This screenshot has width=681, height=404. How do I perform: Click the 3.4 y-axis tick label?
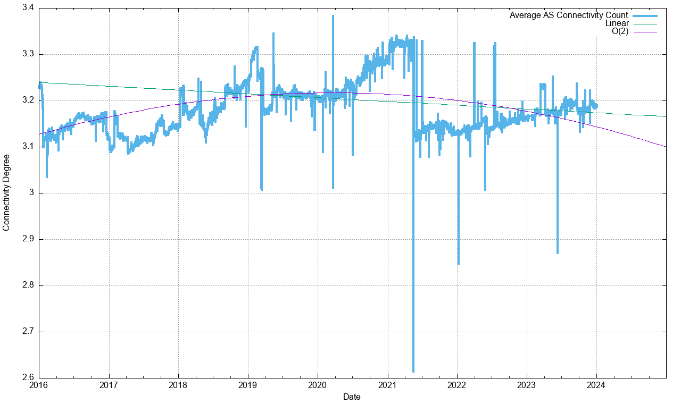coord(28,8)
